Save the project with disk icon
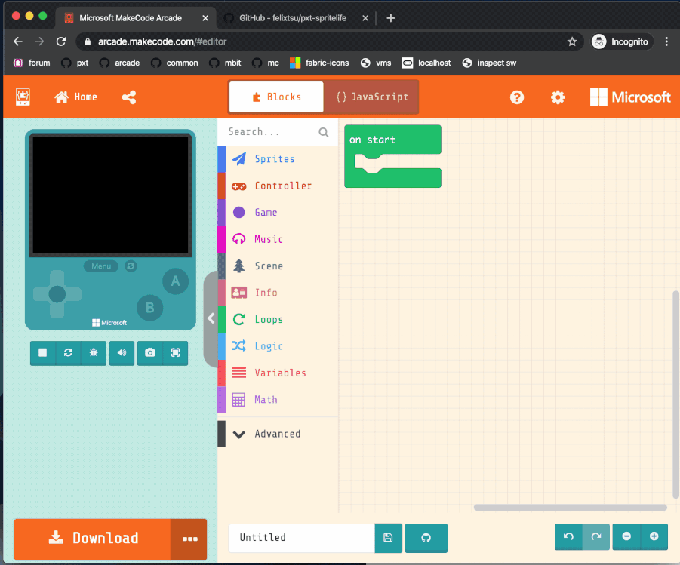 (x=388, y=538)
